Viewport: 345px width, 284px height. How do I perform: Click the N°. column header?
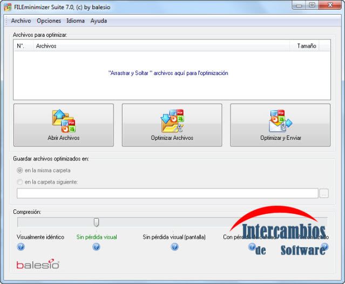(23, 46)
